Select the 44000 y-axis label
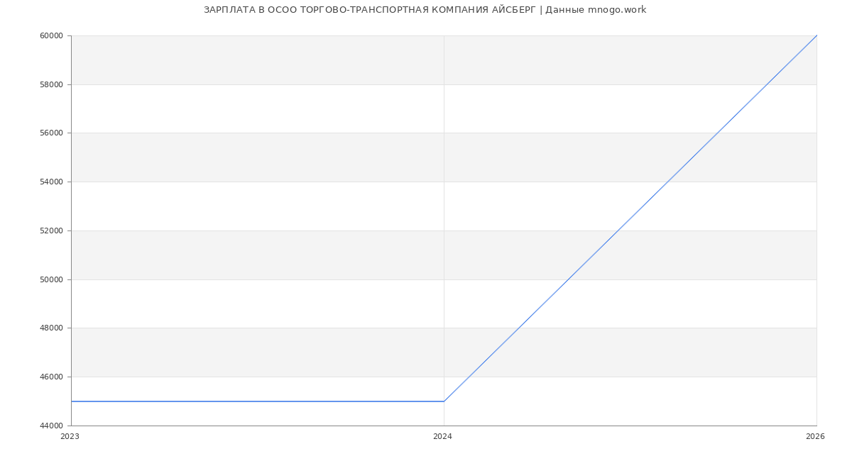The image size is (852, 461). tap(52, 426)
